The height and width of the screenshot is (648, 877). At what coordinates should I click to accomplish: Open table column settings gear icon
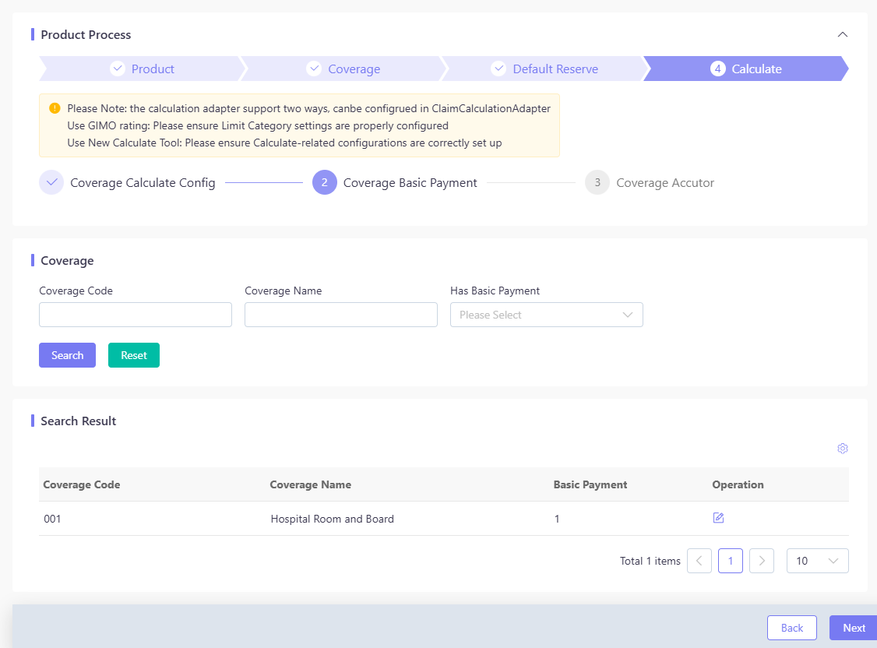click(x=842, y=449)
